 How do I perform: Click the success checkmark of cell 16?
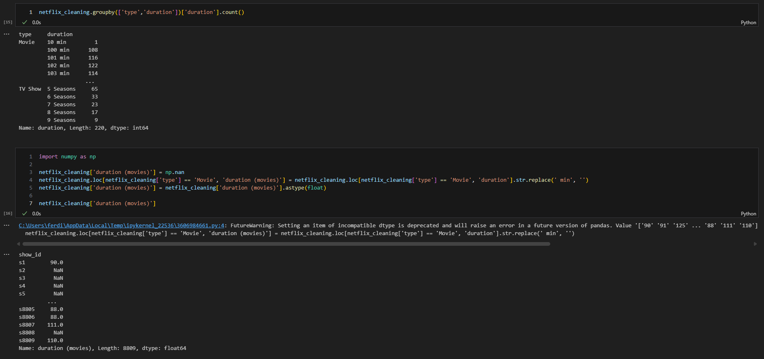[x=25, y=214]
